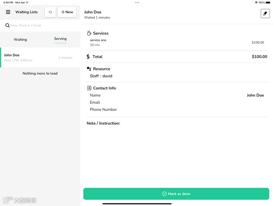Click the Email label

pyautogui.click(x=95, y=102)
